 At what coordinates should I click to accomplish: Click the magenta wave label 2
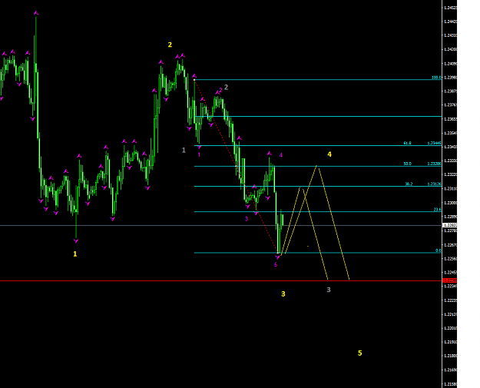(220, 90)
